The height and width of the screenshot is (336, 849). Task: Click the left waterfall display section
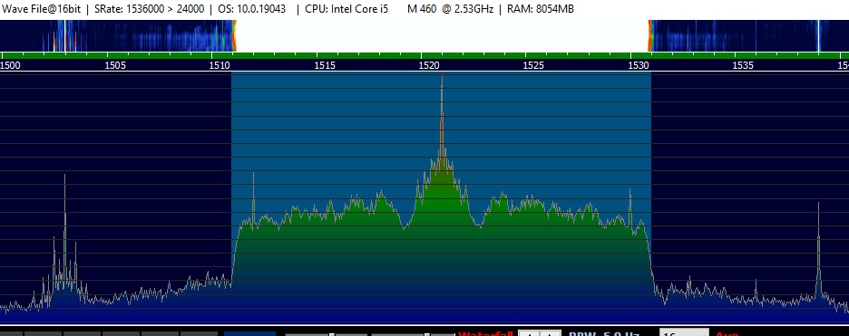pyautogui.click(x=118, y=35)
